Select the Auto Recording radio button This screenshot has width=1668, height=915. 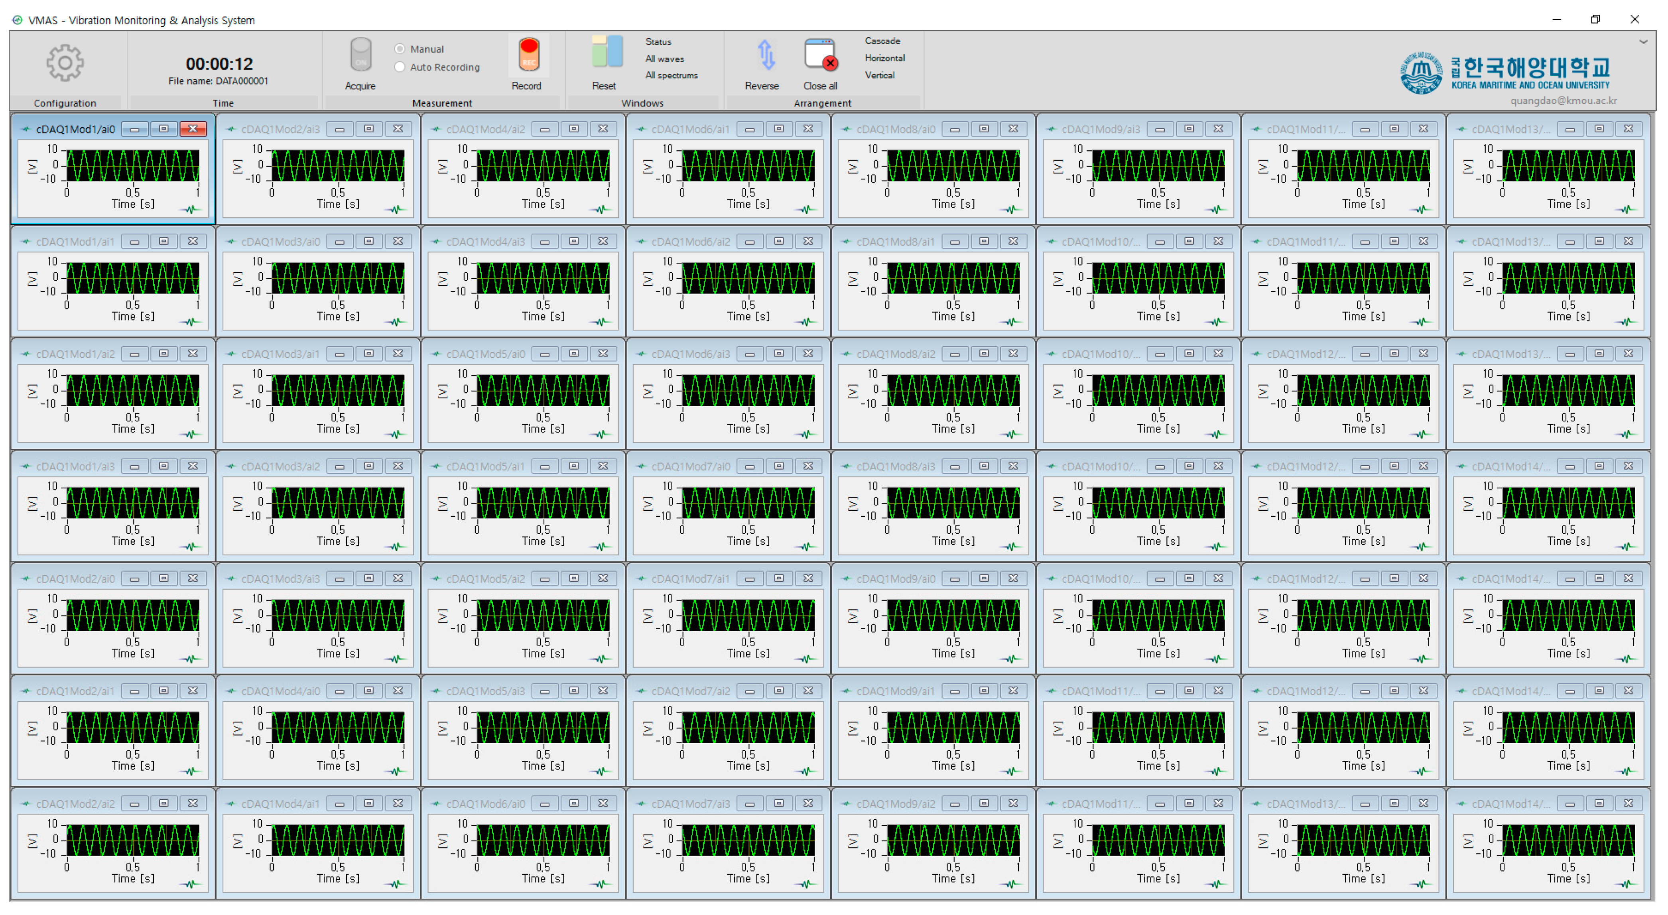coord(400,67)
